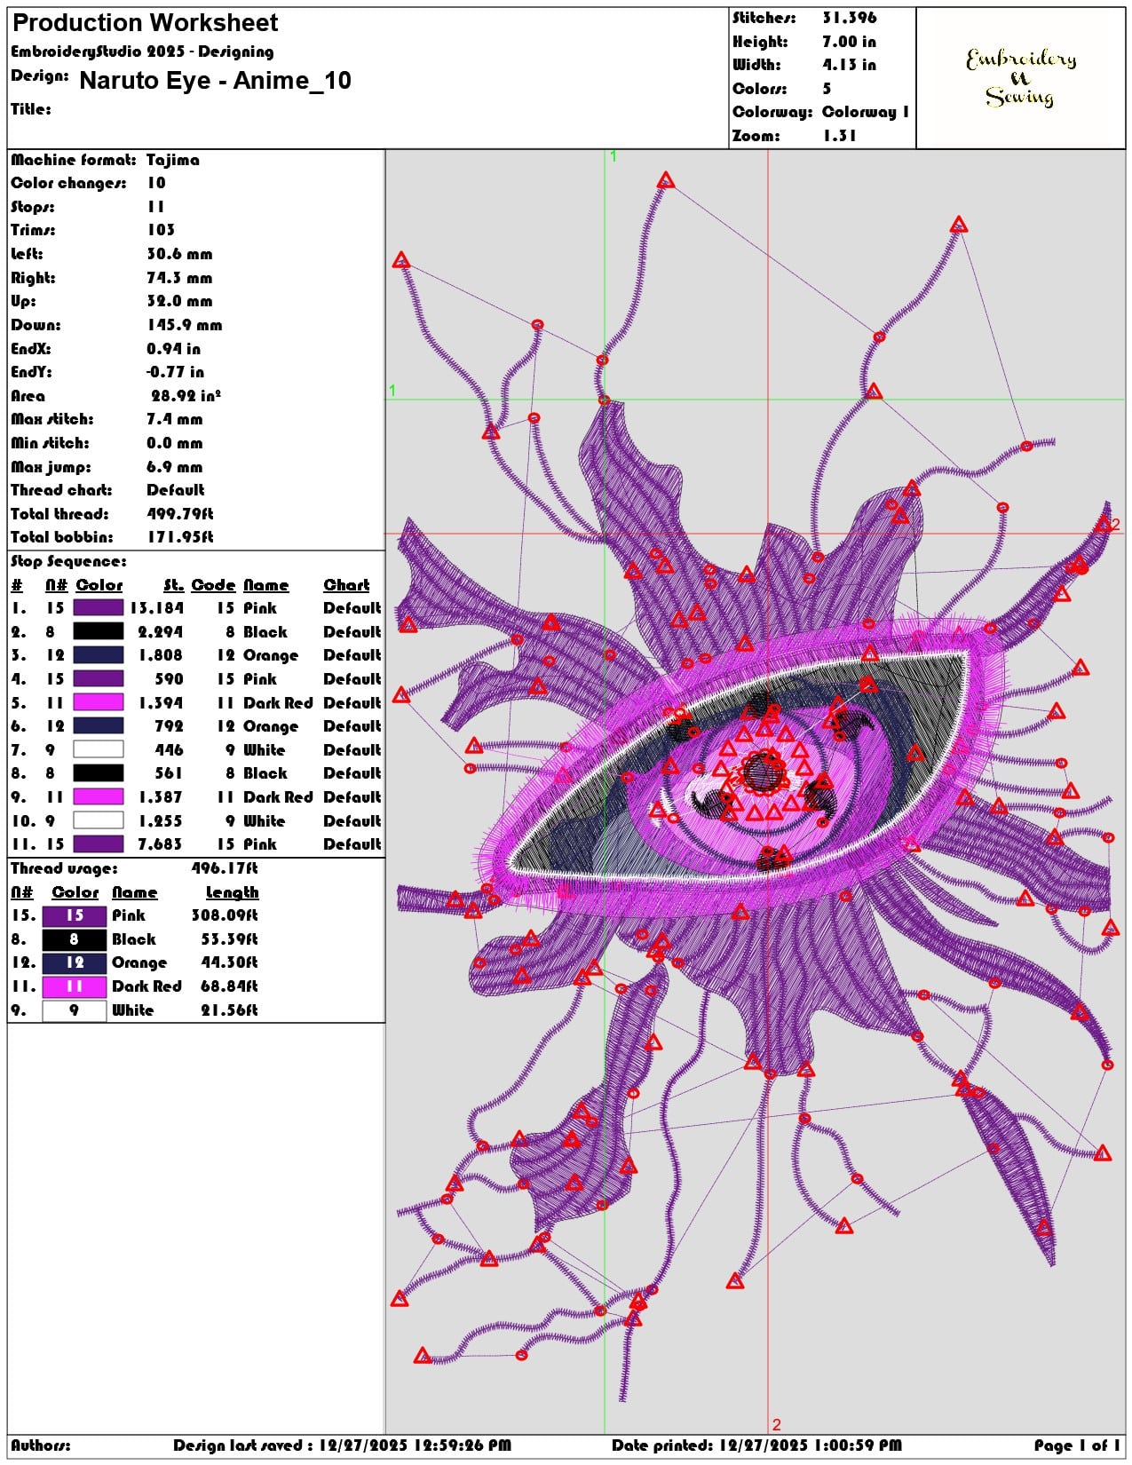Select the Total bobbin value '171.95ft'
Viewport: 1132px width, 1465px height.
click(180, 537)
